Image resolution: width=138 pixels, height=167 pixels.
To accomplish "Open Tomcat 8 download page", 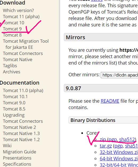I will click(x=12, y=35).
